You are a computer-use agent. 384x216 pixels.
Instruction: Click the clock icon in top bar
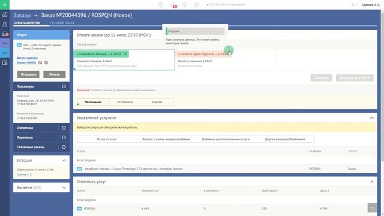[x=161, y=5]
